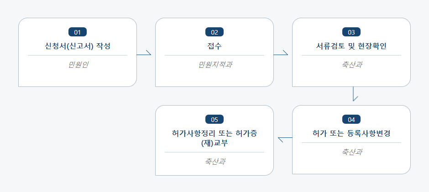
Task: Click the 허가사항정리 또는 허가증 (재)교부 heading
Action: point(214,138)
